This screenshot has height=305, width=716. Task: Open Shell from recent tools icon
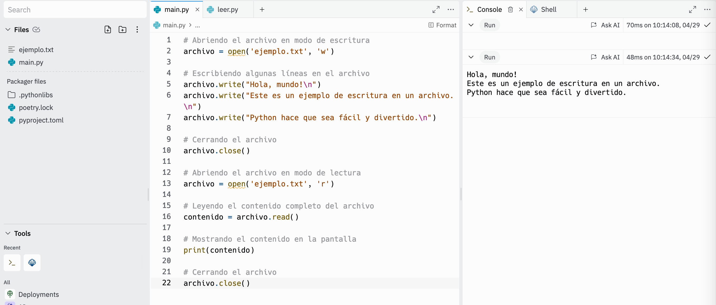32,262
